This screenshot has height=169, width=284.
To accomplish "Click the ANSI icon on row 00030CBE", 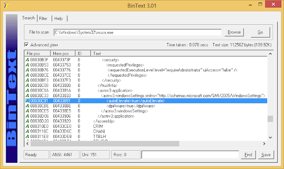I will click(27, 106).
